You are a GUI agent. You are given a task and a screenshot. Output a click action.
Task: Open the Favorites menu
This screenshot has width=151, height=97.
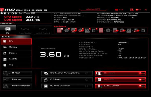(x=17, y=79)
